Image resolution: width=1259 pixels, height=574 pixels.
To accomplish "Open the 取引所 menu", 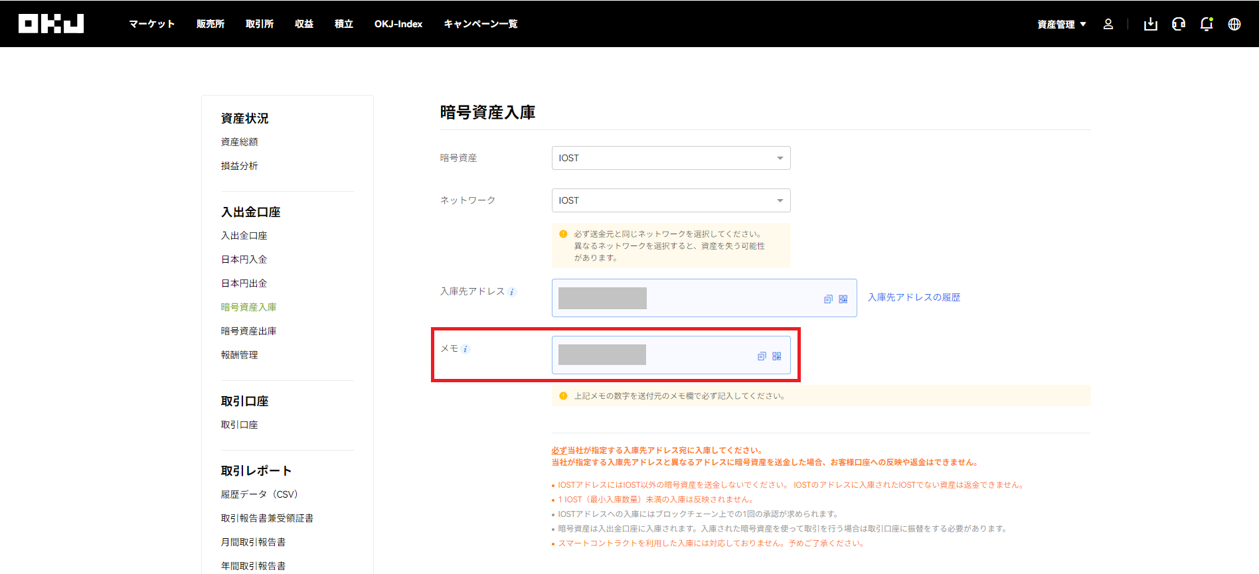I will pos(260,24).
